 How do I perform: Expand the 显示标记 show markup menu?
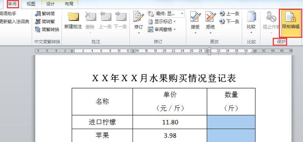point(162,21)
